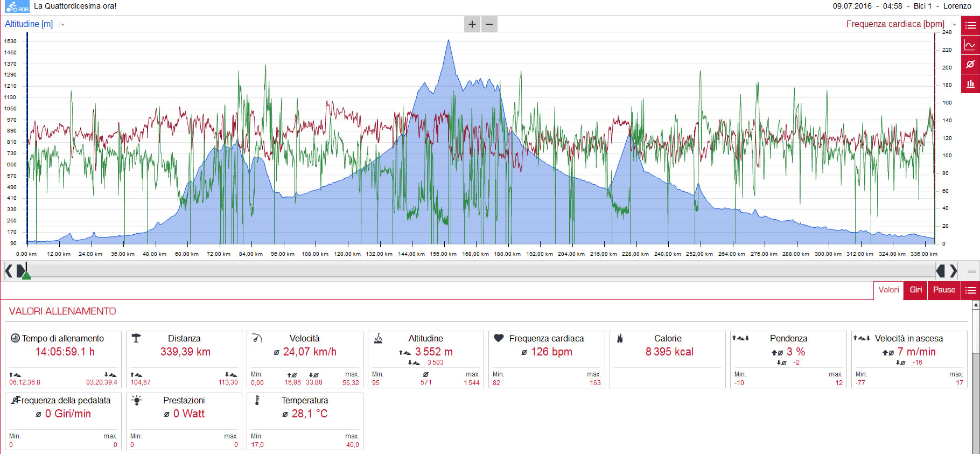Zoom in chart with plus button
Viewport: 980px width, 454px height.
click(472, 24)
